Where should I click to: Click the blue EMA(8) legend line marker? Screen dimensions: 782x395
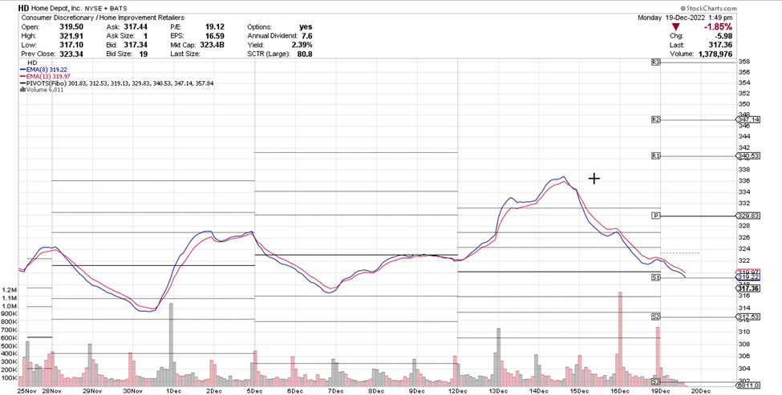pos(23,71)
